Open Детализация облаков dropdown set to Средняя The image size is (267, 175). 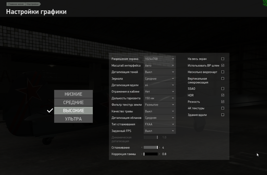160,118
